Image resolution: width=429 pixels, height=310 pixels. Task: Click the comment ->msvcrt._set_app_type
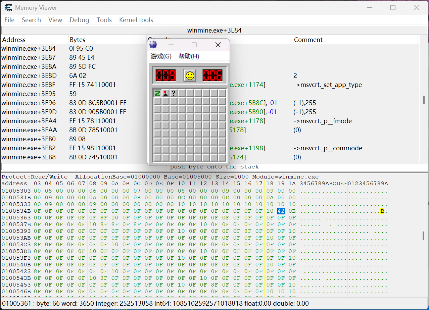point(328,85)
